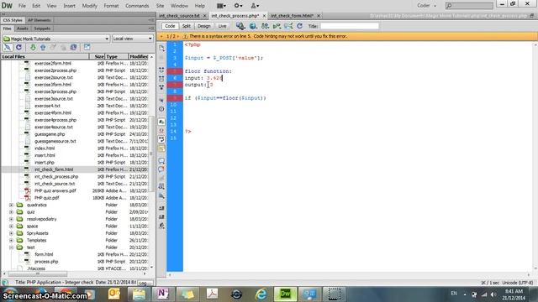Select exercise4.txt in file list
538x302 pixels.
[47, 106]
